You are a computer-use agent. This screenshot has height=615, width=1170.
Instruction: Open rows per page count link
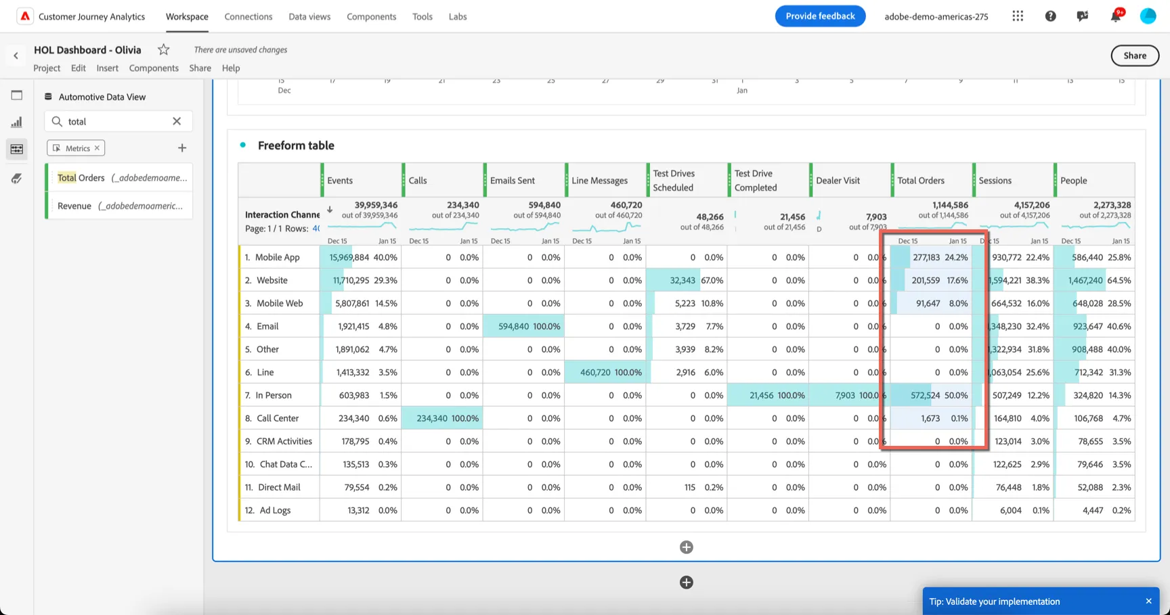click(x=316, y=229)
